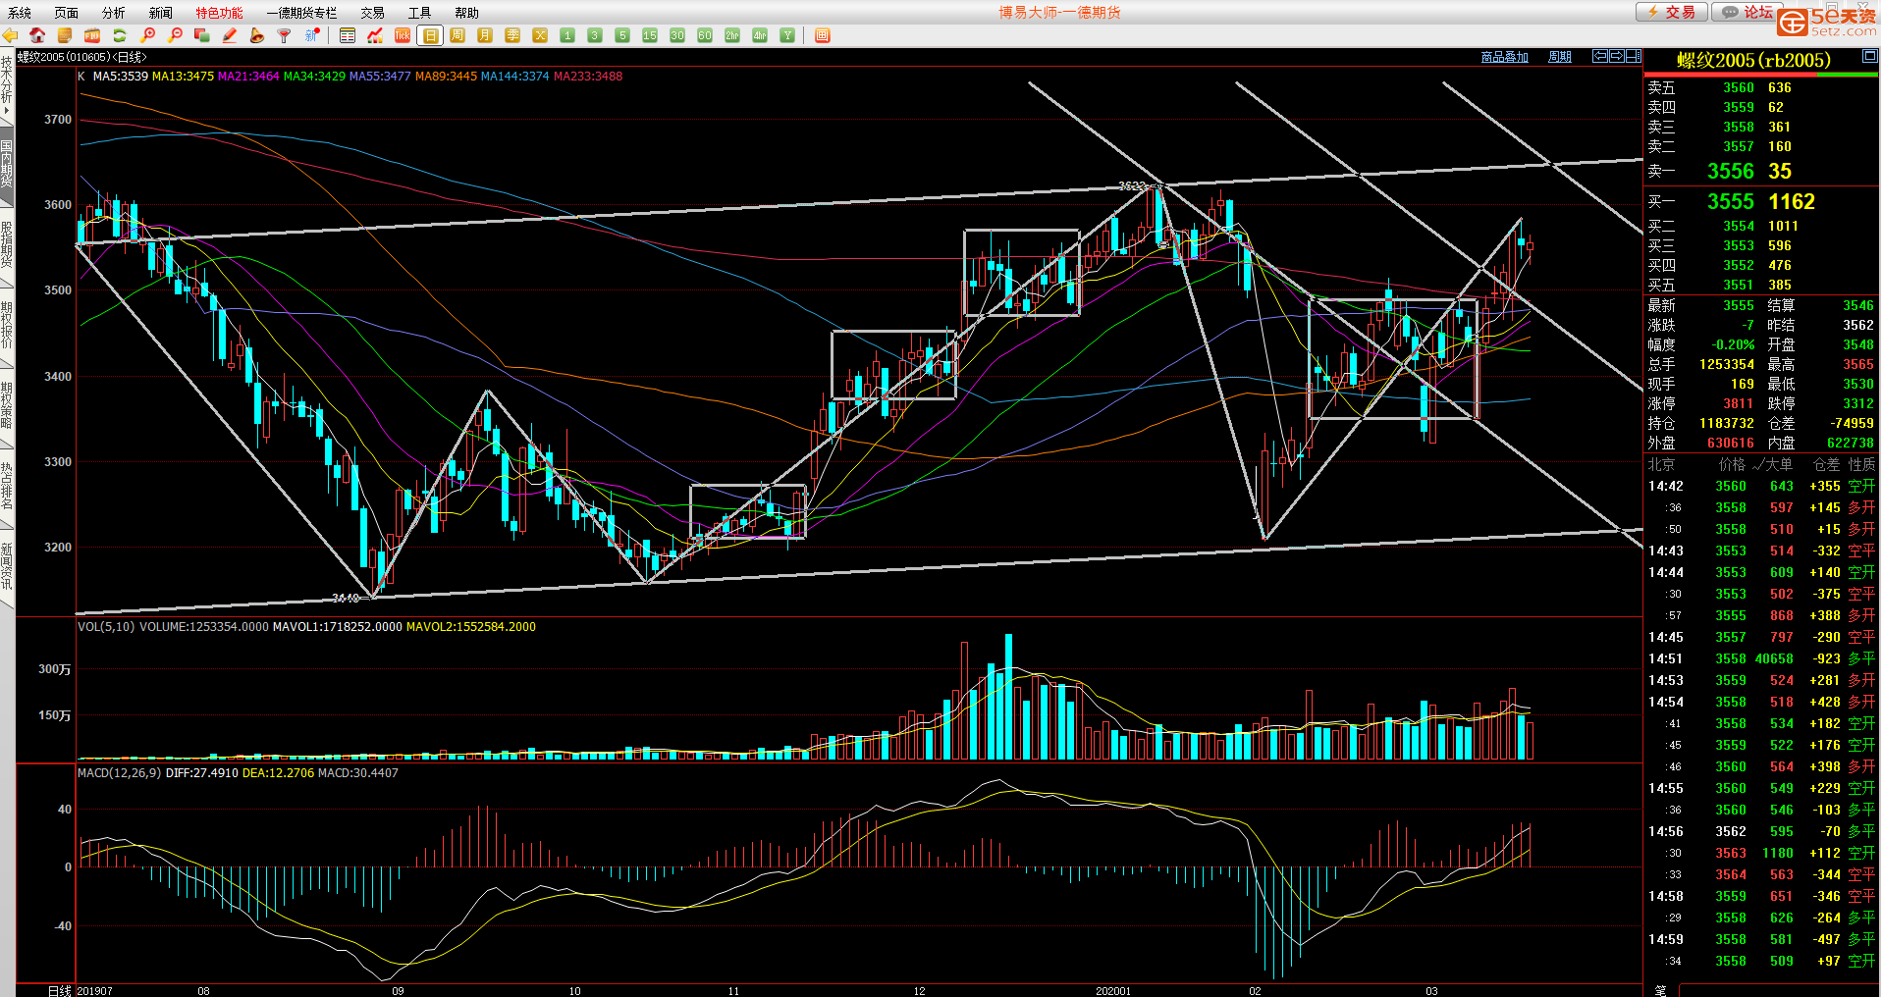The image size is (1882, 997).
Task: Open the alert bell icon
Action: [257, 35]
